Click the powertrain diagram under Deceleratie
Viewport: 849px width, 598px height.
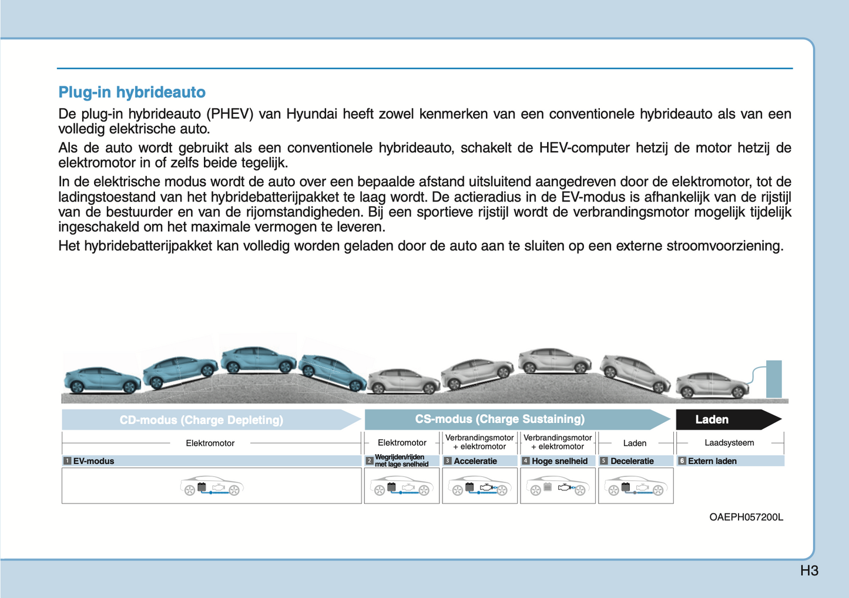(636, 486)
